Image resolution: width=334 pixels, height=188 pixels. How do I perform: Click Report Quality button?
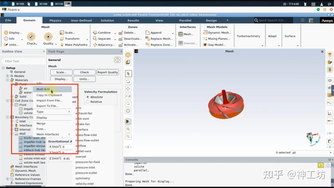click(x=108, y=72)
